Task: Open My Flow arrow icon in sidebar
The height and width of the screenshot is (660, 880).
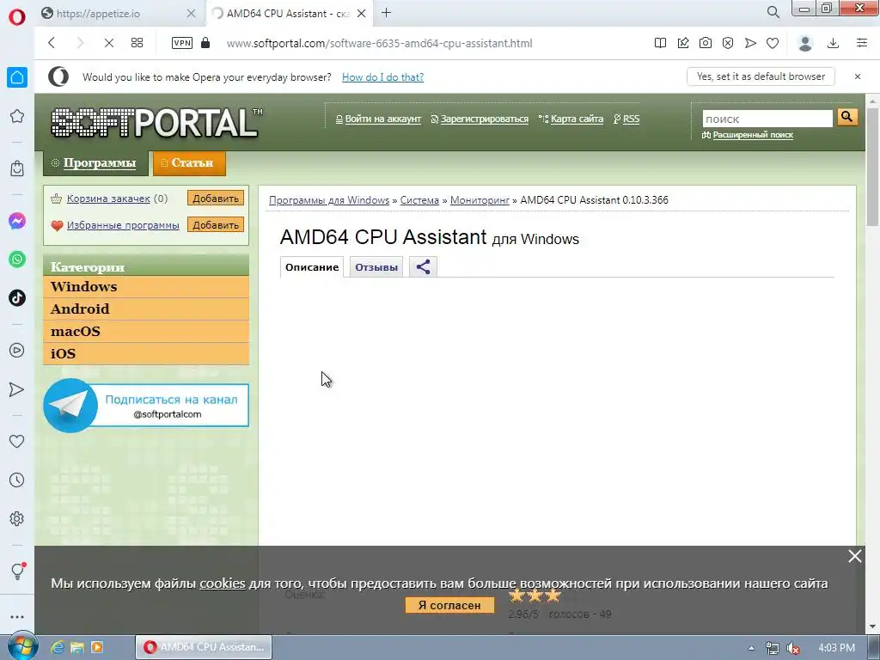Action: 17,389
